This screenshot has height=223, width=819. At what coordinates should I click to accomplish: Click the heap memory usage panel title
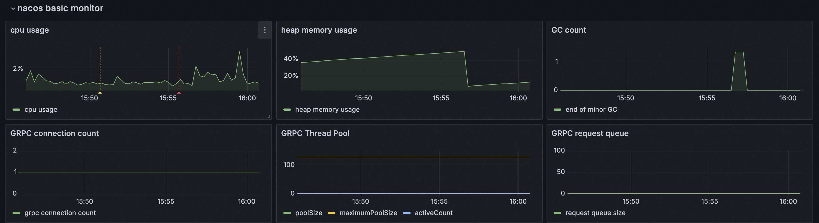(319, 30)
